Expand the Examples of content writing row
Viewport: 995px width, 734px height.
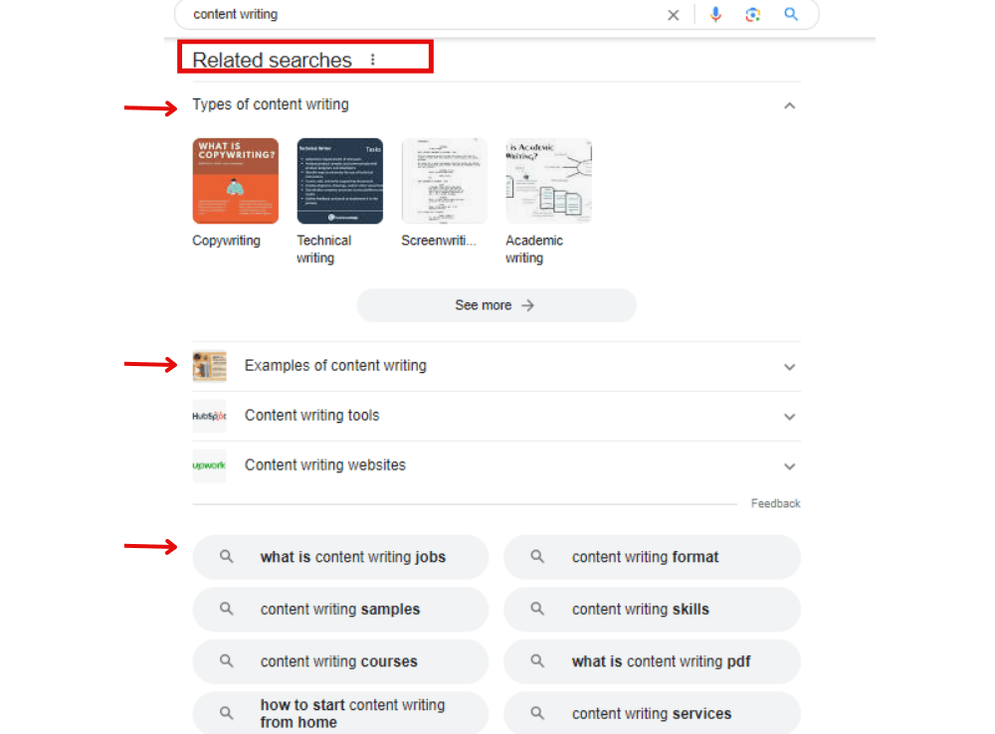789,367
